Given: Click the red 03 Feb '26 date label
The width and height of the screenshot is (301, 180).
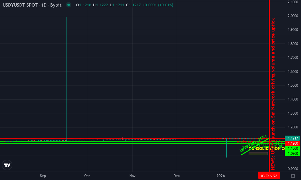Looking at the screenshot, I should [269, 175].
